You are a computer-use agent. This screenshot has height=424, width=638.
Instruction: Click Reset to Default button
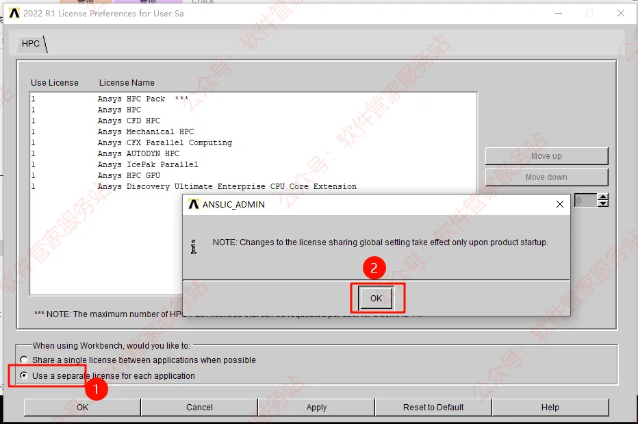(x=433, y=408)
